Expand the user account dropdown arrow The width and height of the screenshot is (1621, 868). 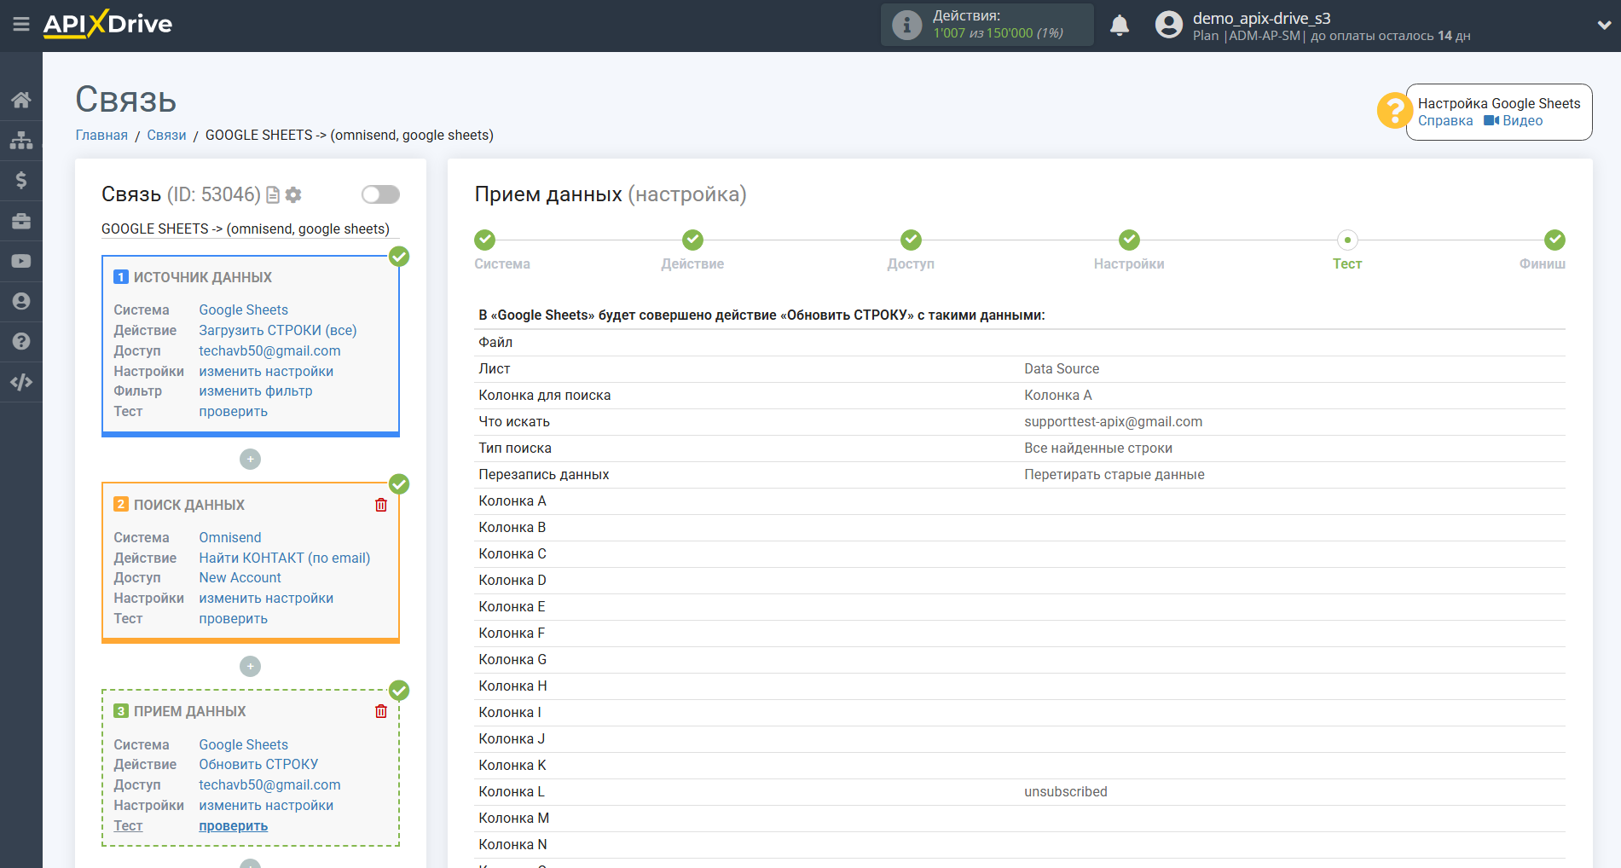[1603, 26]
